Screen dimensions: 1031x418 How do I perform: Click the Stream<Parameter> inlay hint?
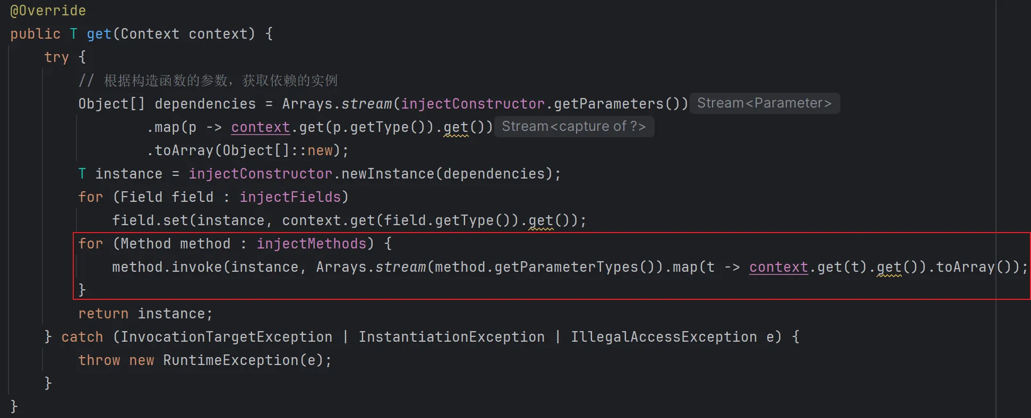[764, 103]
